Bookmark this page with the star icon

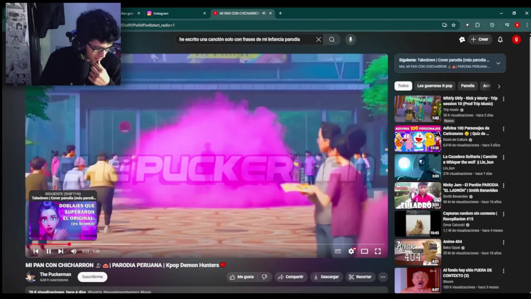tap(453, 25)
